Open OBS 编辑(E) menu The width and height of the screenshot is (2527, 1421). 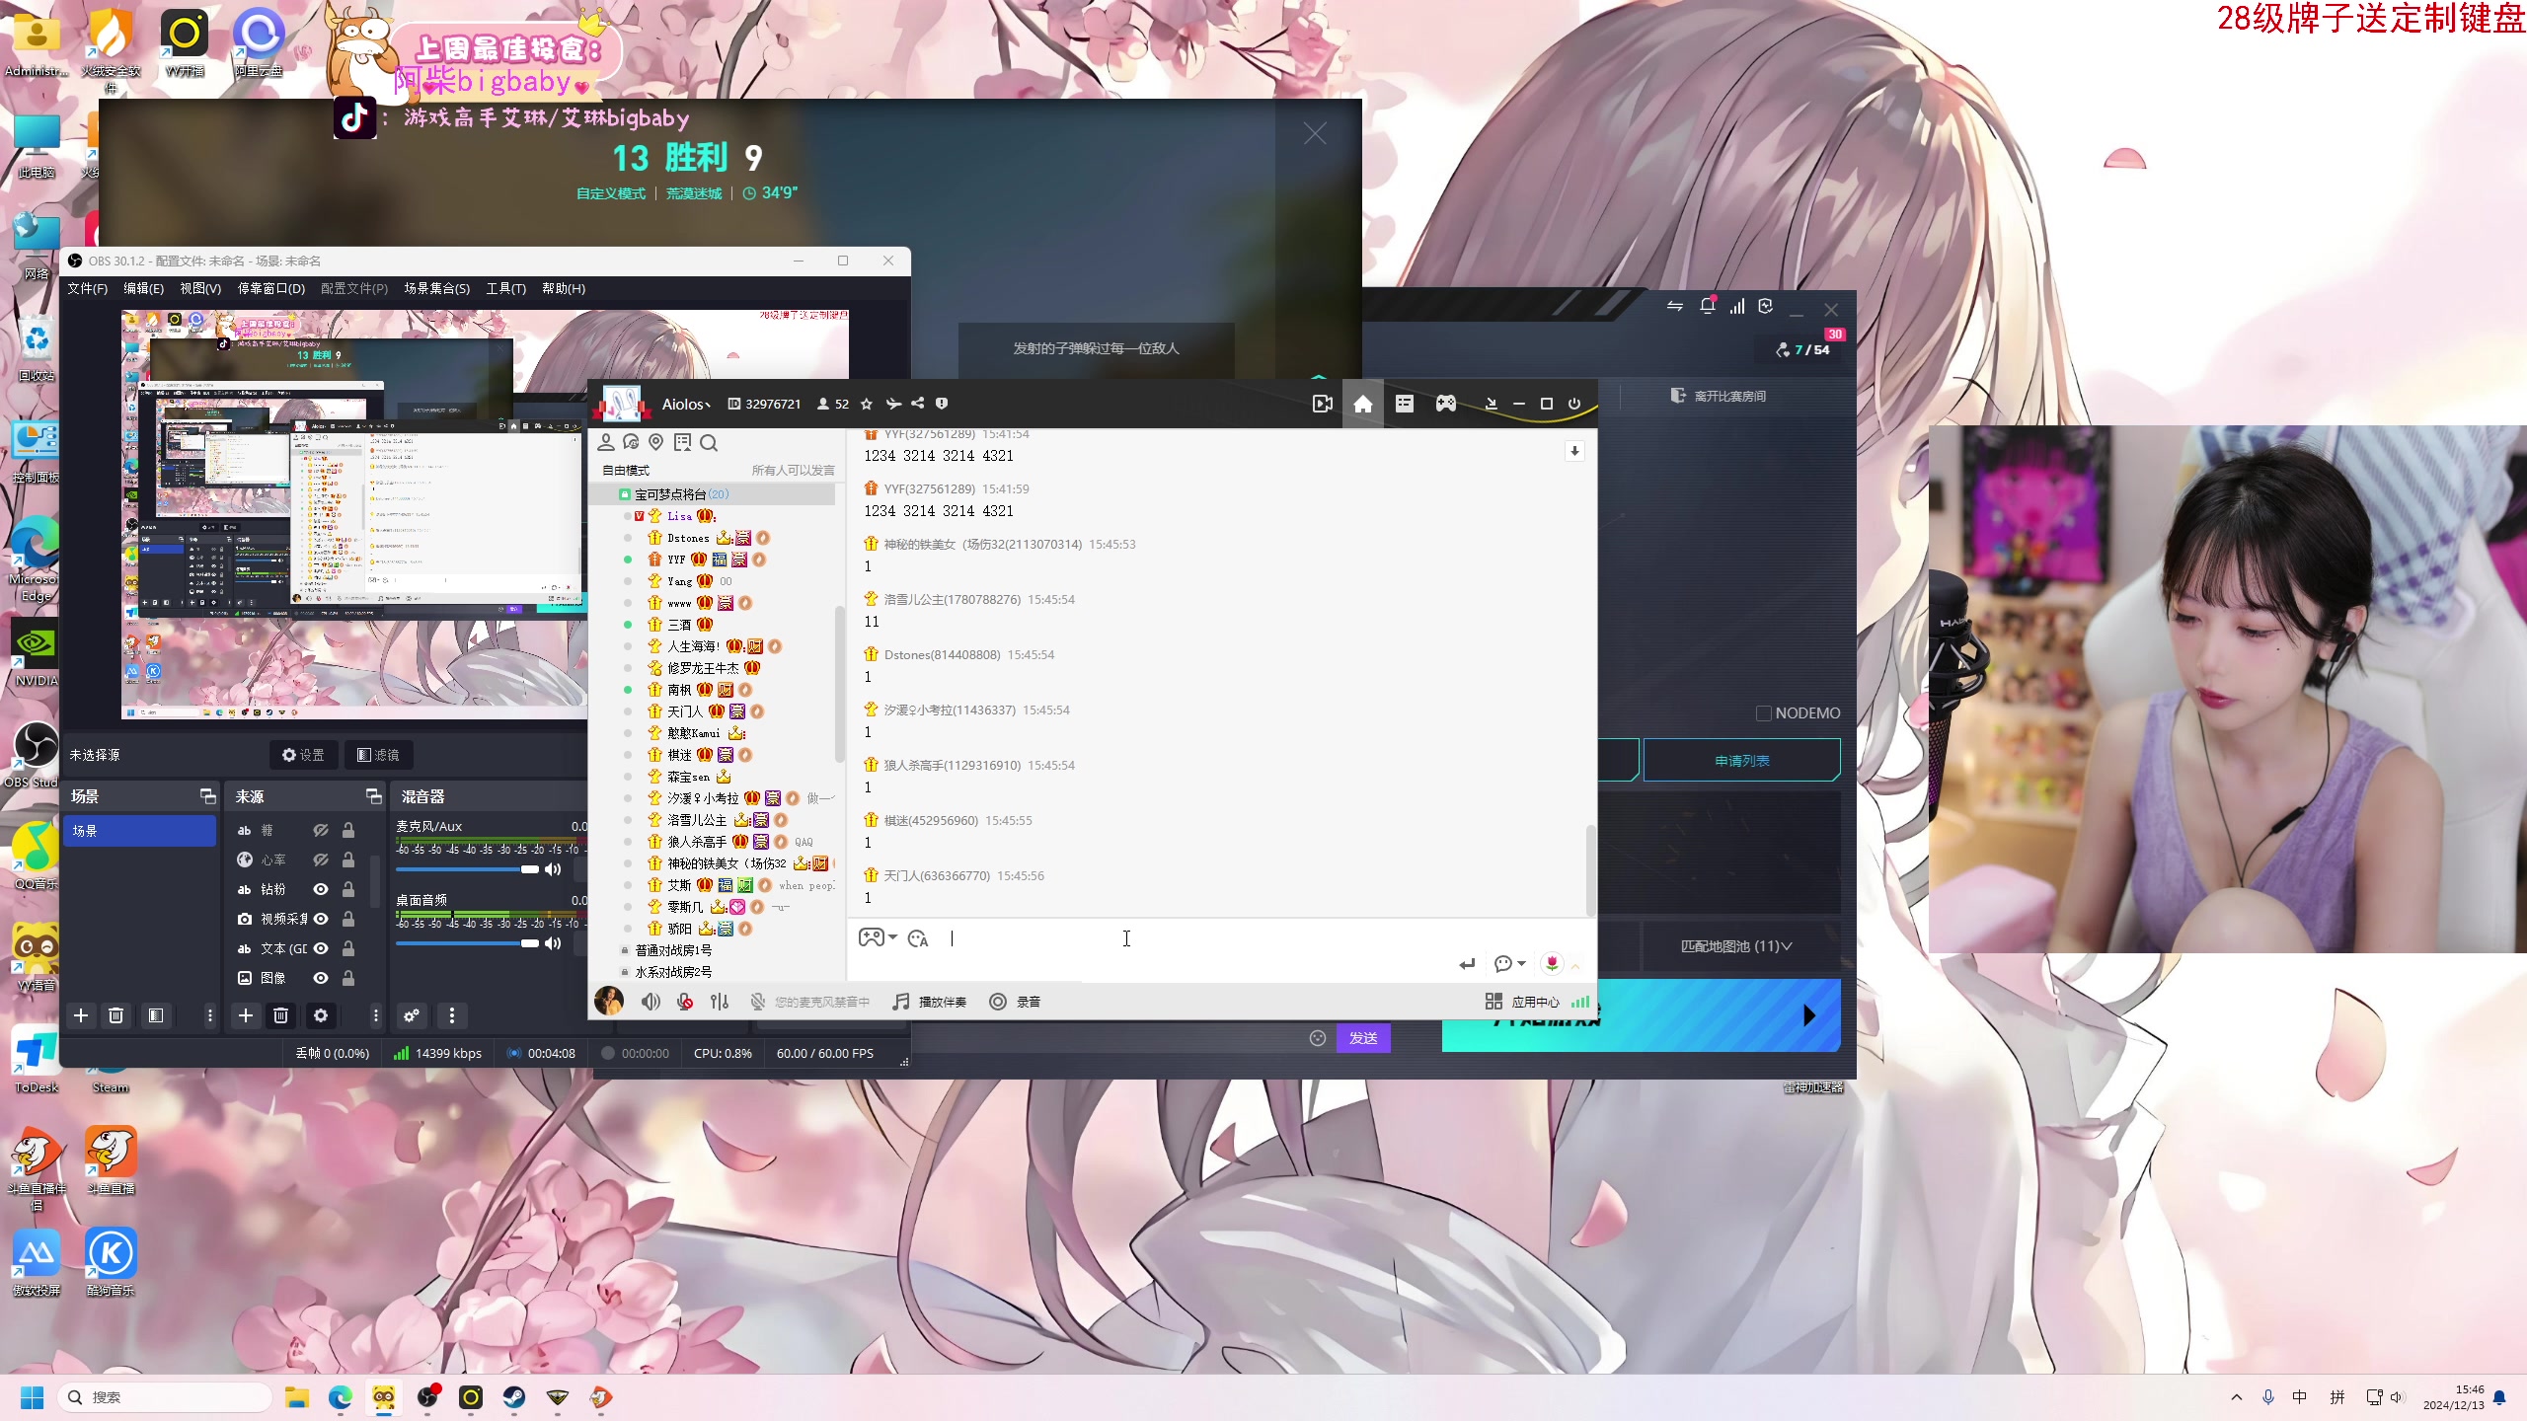(143, 288)
